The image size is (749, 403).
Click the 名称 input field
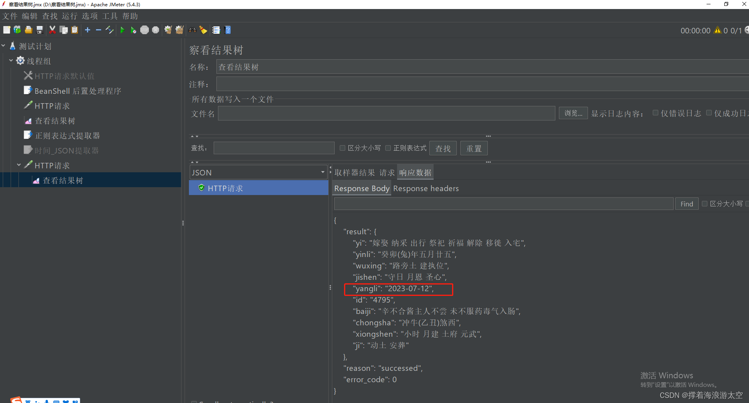coord(482,67)
